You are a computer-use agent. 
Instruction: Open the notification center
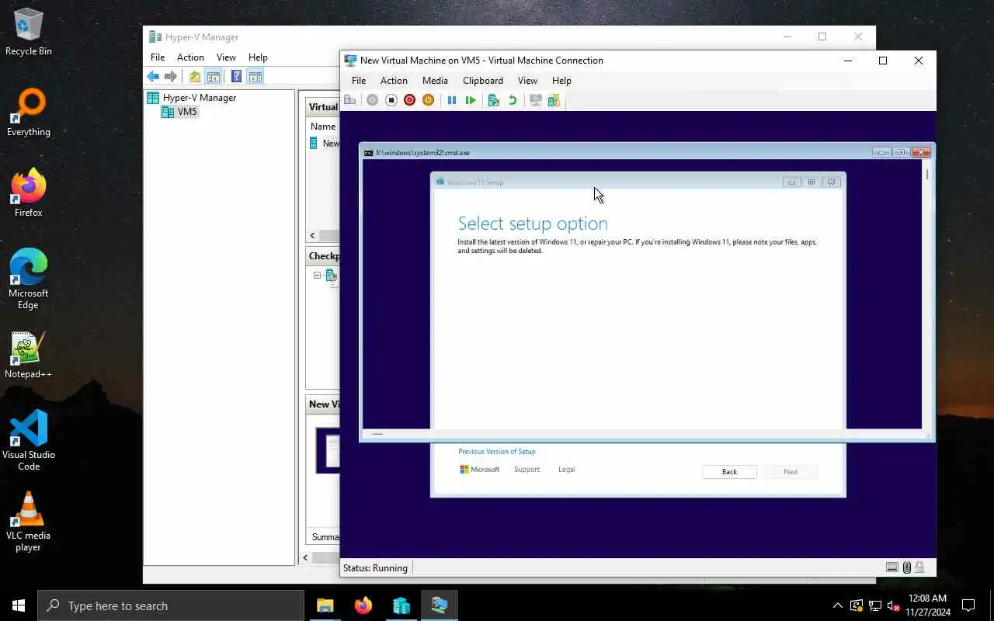pos(968,605)
